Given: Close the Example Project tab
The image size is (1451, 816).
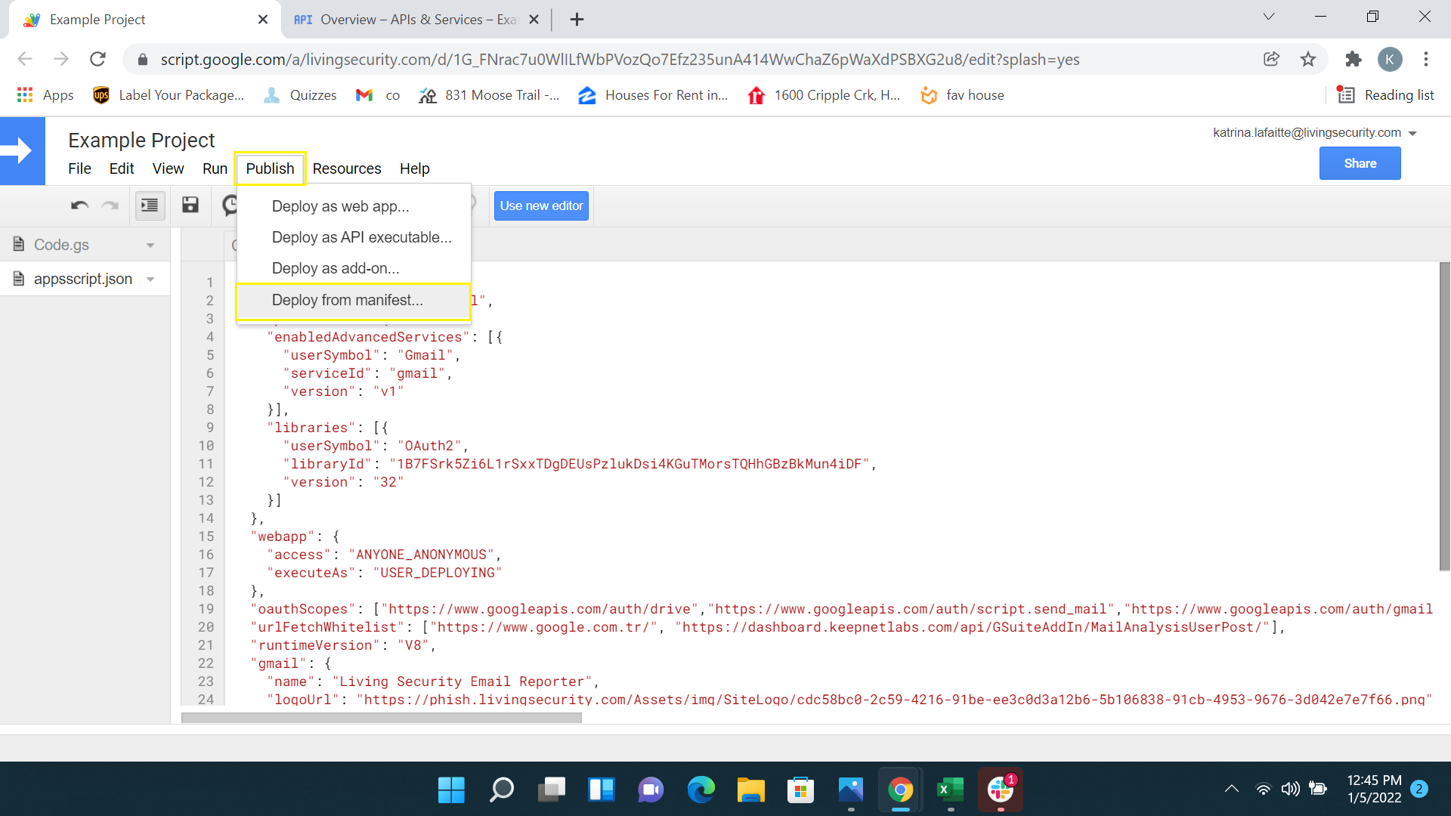Looking at the screenshot, I should pos(262,20).
